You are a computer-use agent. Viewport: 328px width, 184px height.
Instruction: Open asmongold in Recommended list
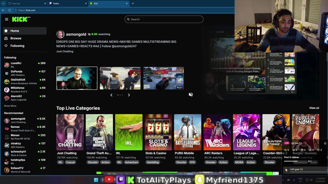pyautogui.click(x=25, y=120)
